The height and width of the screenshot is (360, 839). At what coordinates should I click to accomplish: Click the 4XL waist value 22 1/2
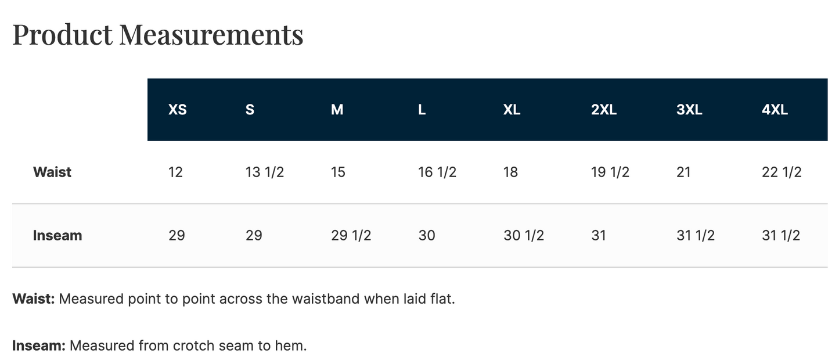pos(782,172)
